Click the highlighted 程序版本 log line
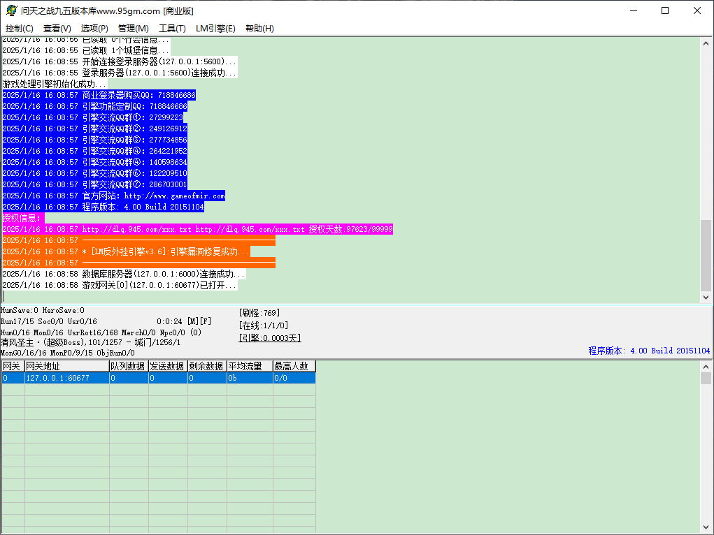This screenshot has width=714, height=535. coord(103,207)
